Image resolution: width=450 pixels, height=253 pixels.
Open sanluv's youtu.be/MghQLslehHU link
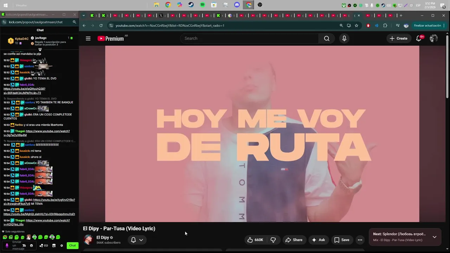[39, 214]
